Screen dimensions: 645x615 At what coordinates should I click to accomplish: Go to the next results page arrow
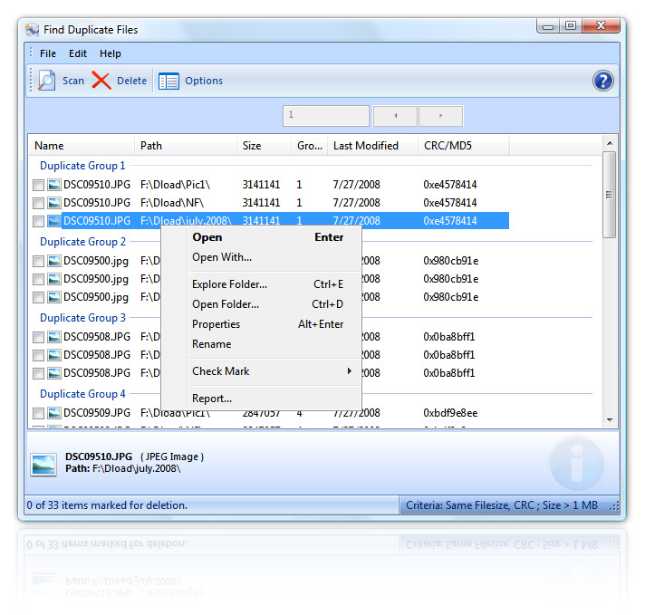coord(441,116)
